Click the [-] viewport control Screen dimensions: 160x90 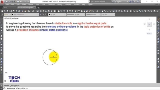pos(4,18)
